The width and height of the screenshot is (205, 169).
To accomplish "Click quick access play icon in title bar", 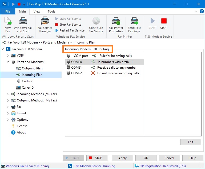I will 13,4.
